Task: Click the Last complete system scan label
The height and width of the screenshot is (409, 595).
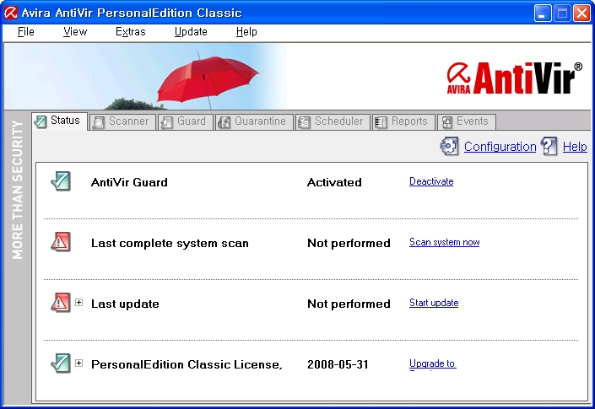Action: coord(170,243)
